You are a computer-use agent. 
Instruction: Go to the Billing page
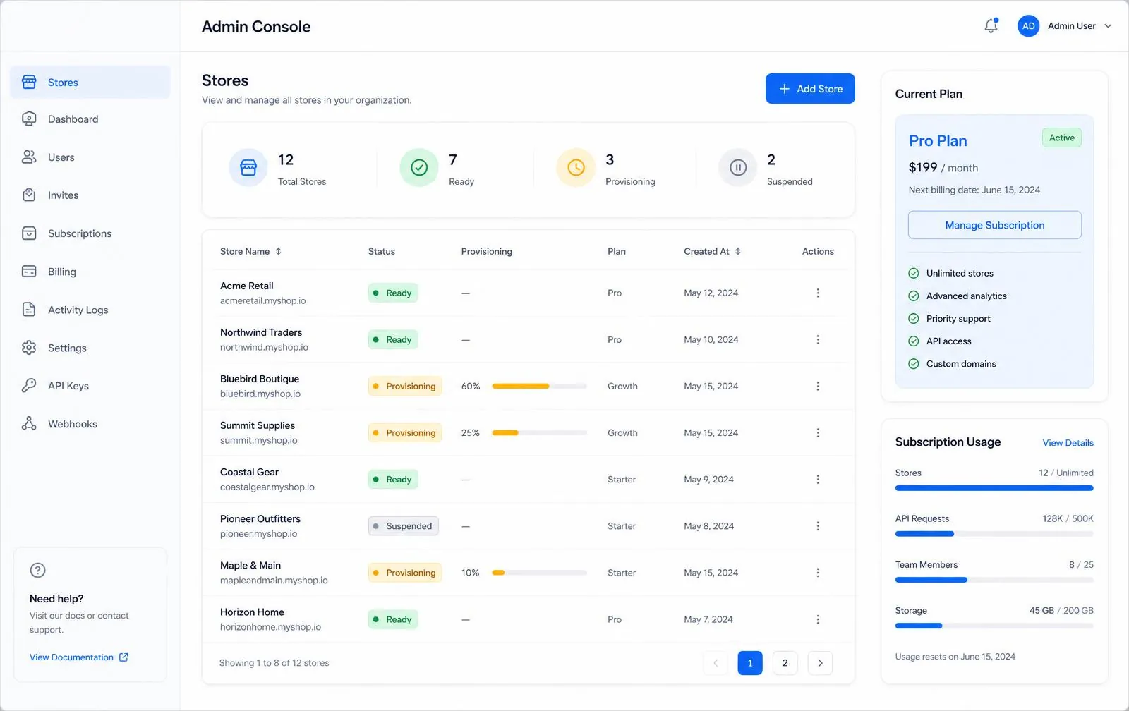[90, 272]
